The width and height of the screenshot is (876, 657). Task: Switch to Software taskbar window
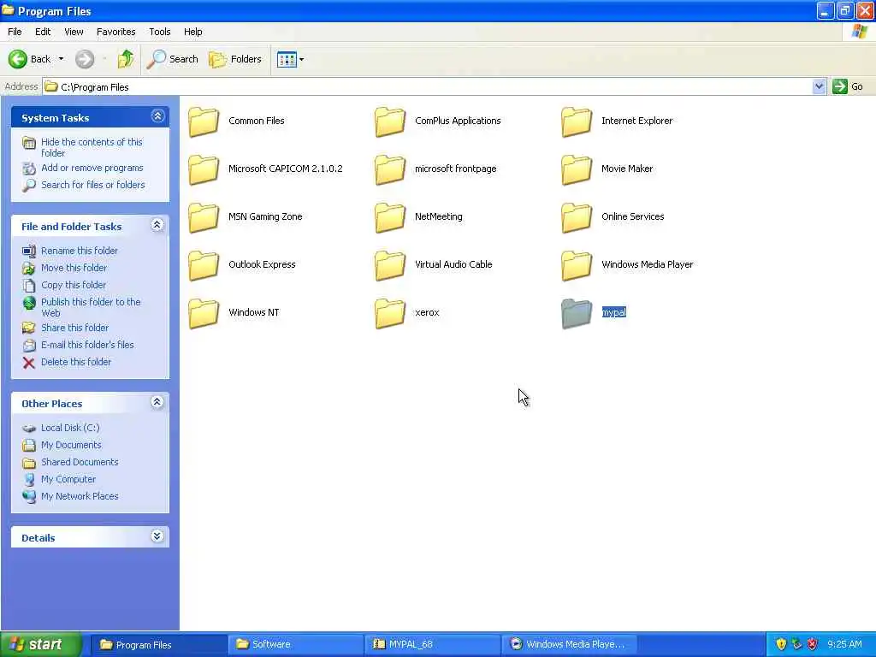[295, 644]
